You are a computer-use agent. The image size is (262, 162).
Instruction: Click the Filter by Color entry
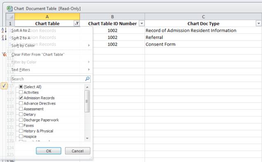pos(24,62)
